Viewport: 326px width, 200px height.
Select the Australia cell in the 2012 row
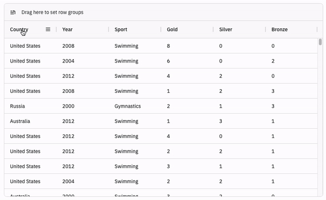click(x=20, y=121)
